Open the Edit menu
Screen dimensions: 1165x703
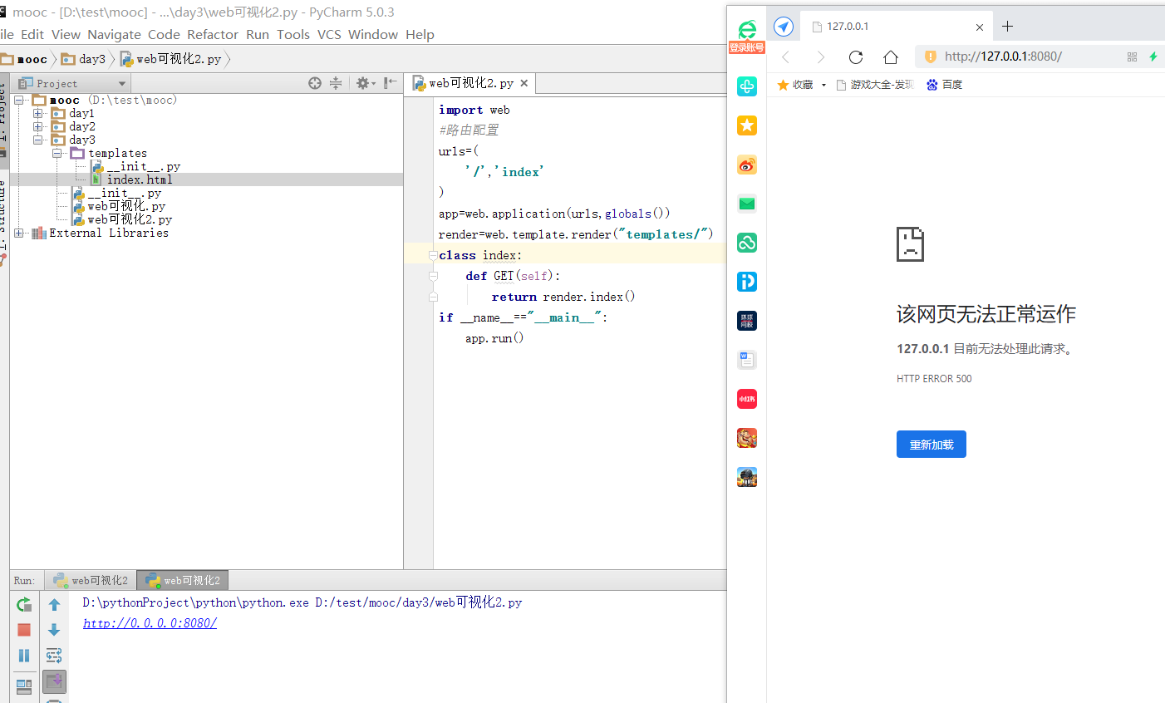tap(32, 34)
